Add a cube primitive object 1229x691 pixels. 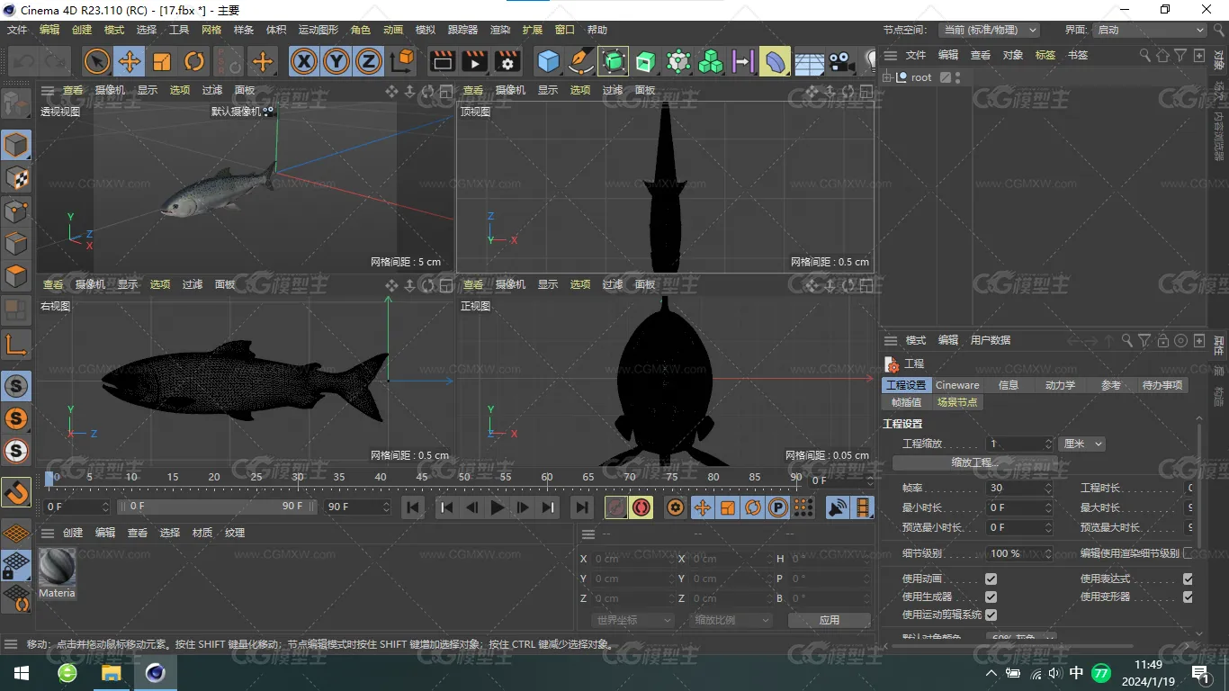[548, 61]
